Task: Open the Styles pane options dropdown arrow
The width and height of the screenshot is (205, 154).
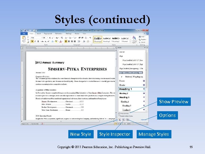Action: click(x=145, y=48)
